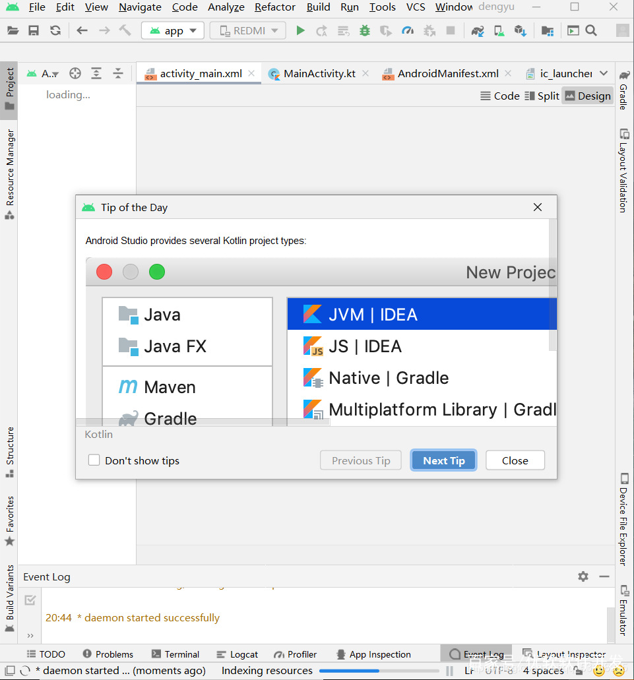Open file with the toolbar folder icon

pos(13,31)
